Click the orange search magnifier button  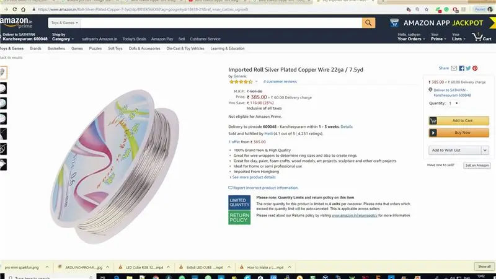tap(368, 23)
